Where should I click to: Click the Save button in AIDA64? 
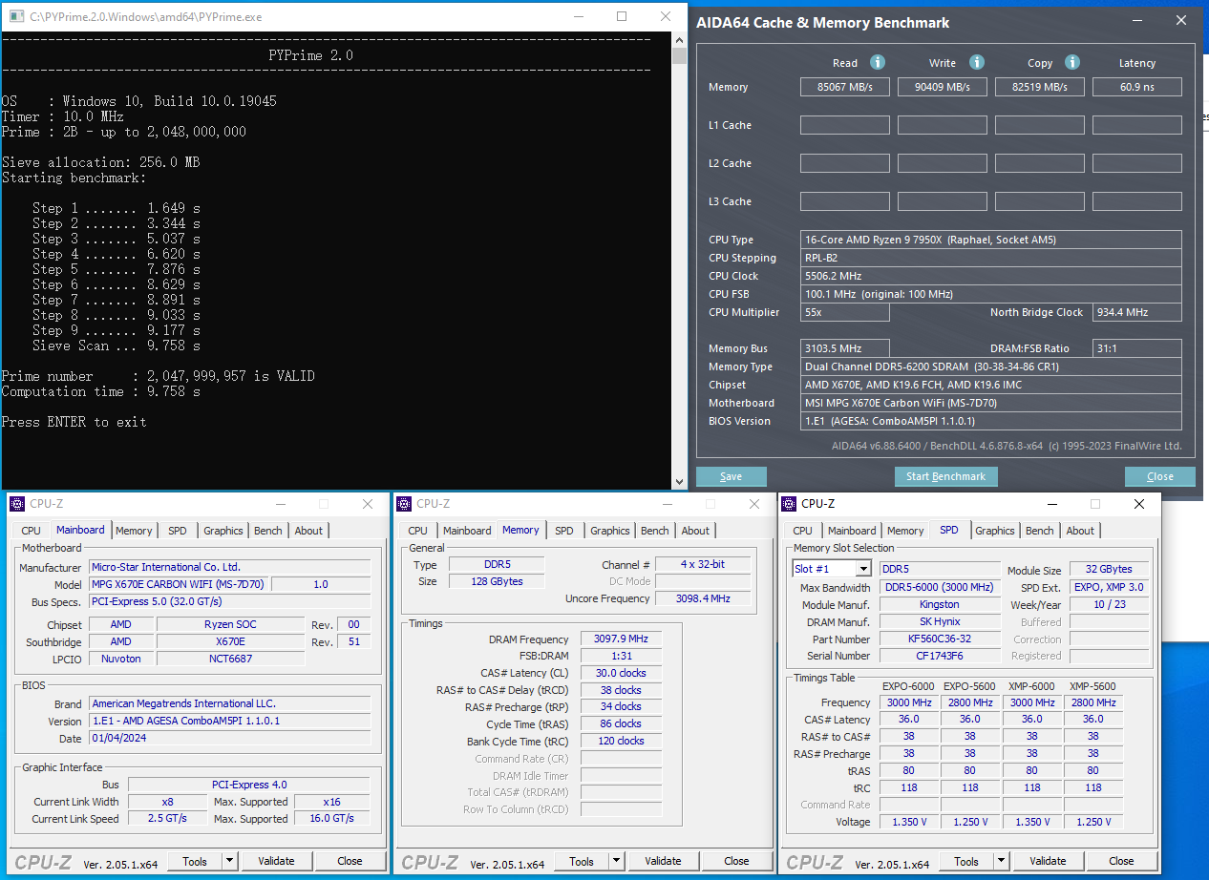[x=731, y=476]
